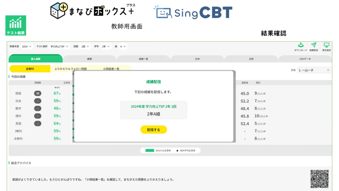Image resolution: width=339 pixels, height=191 pixels.
Task: Open the 組 A dropdown
Action: coord(123,46)
